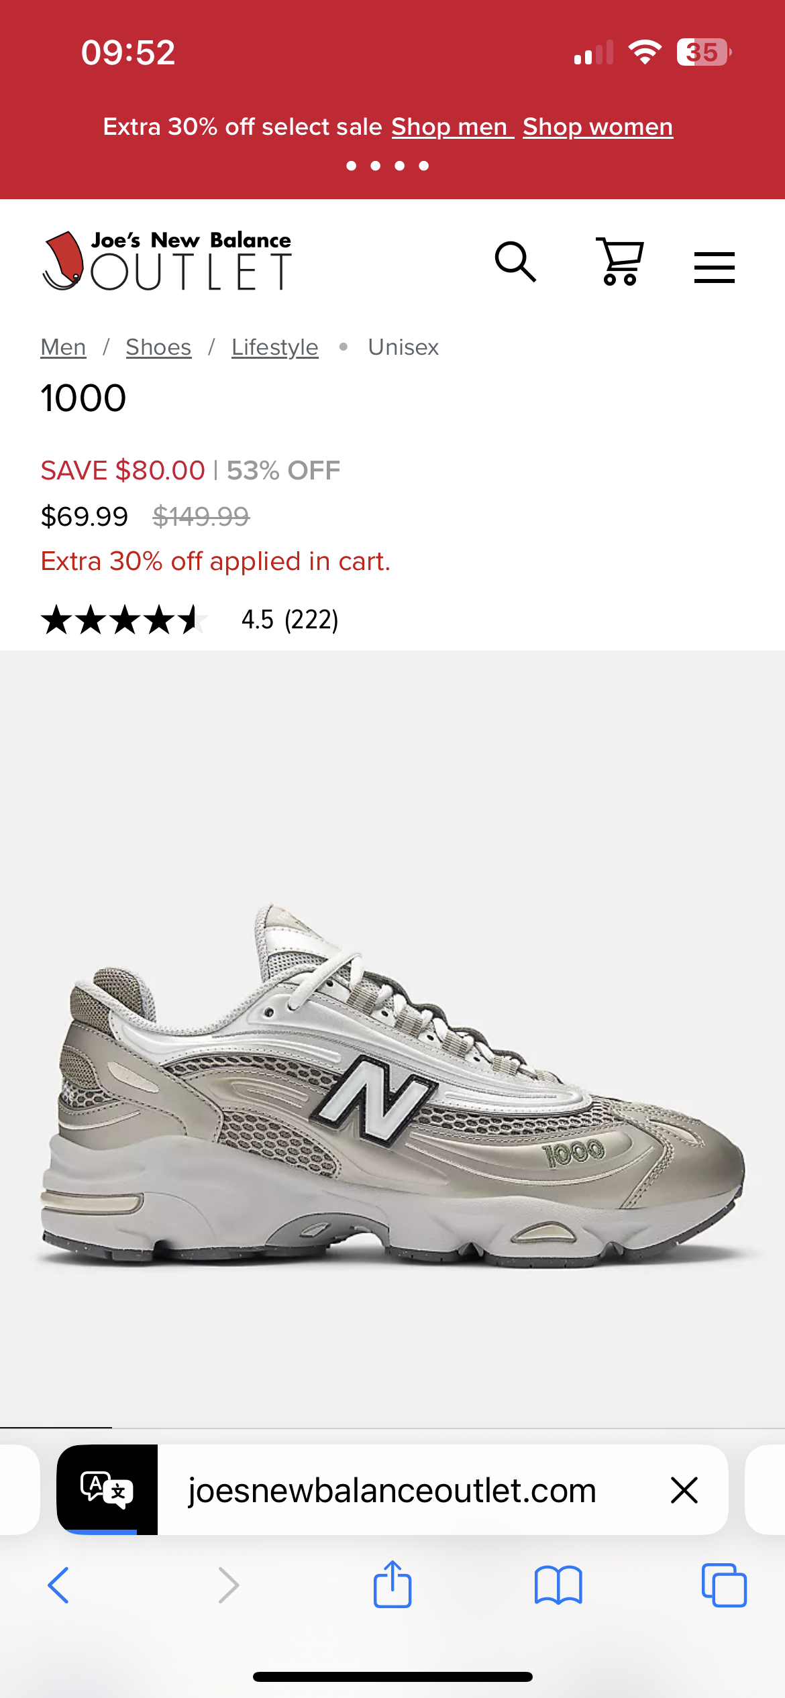Open the shopping cart icon
Screen dimensions: 785x1698
(620, 262)
